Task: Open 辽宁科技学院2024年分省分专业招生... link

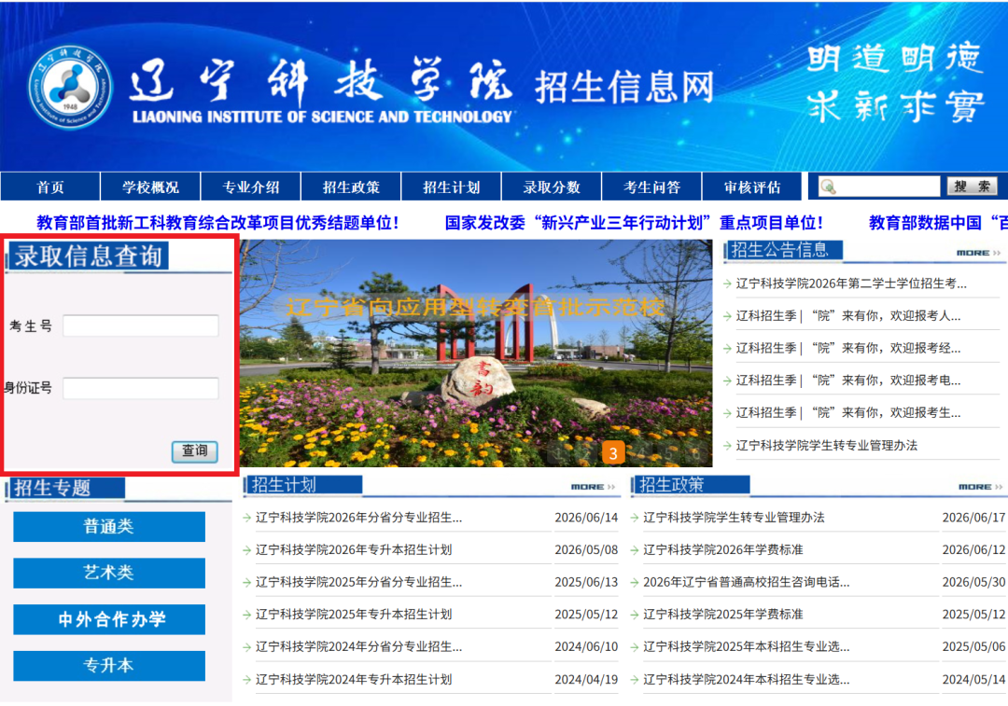Action: click(x=358, y=646)
